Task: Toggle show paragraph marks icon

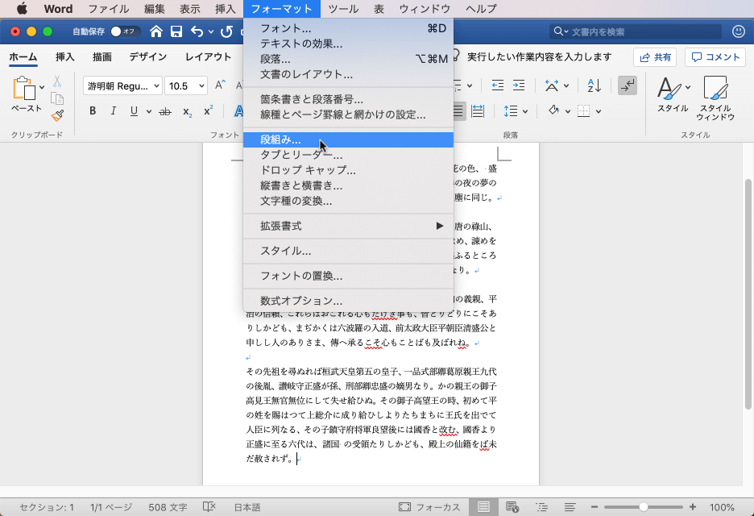Action: coord(628,85)
